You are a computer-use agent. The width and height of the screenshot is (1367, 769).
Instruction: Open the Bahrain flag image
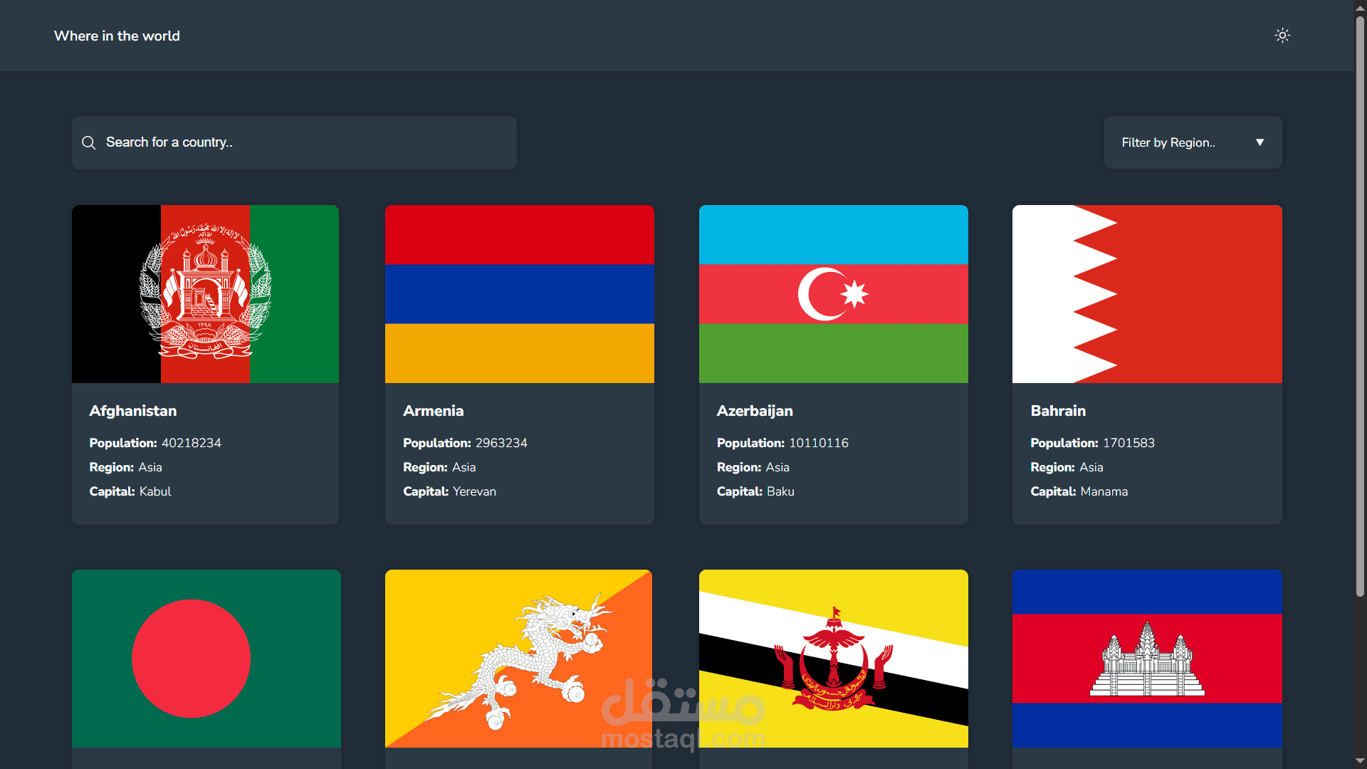tap(1147, 294)
